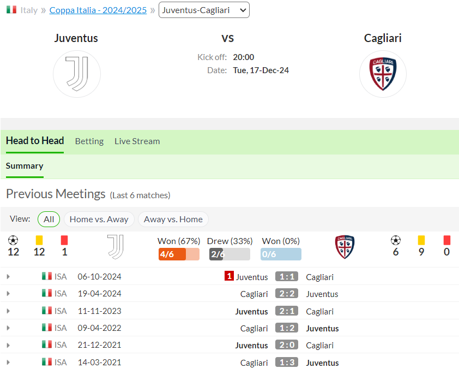Screen dimensions: 459x380
Task: Open the Juventus-Cagliari match dropdown
Action: click(x=204, y=10)
